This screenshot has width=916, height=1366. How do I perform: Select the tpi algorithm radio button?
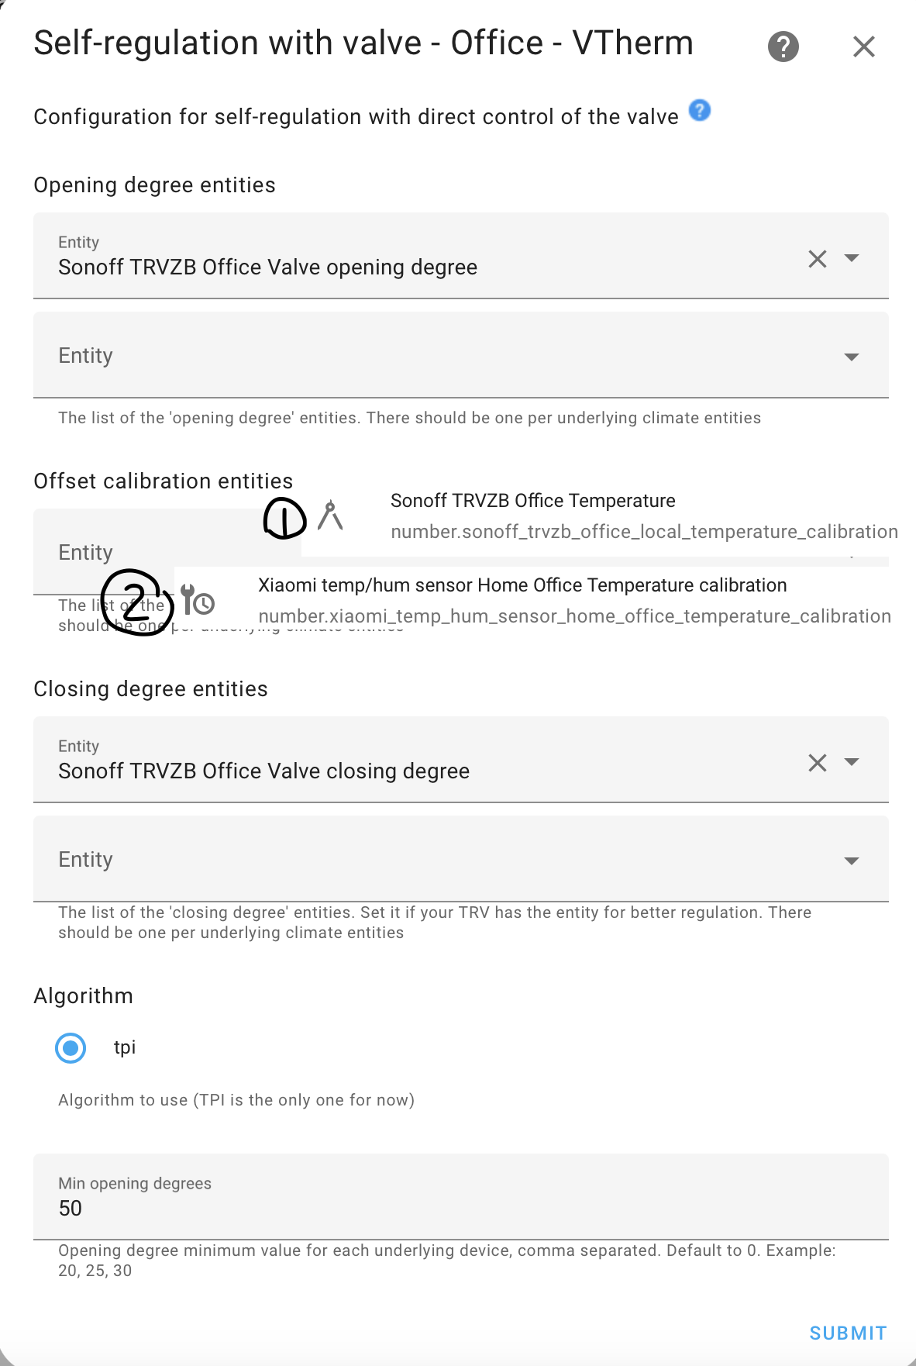click(71, 1048)
